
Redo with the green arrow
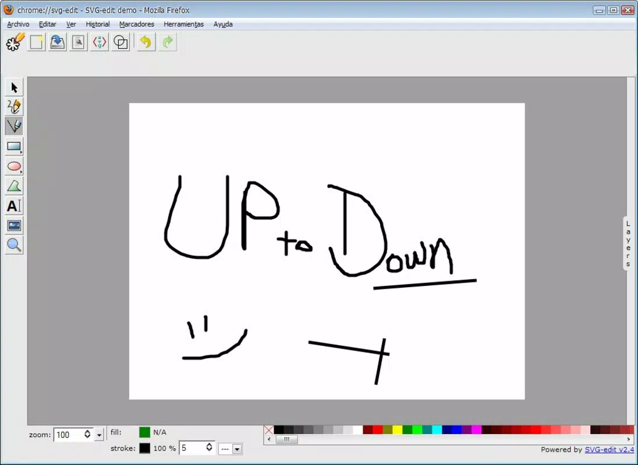(167, 42)
